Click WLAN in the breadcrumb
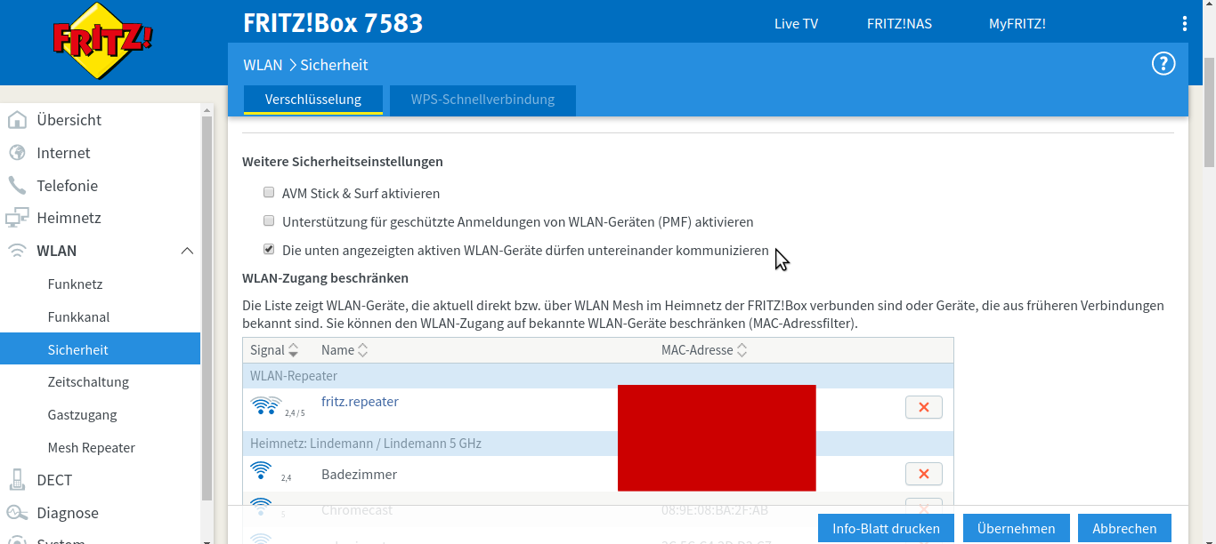The width and height of the screenshot is (1216, 544). (263, 65)
